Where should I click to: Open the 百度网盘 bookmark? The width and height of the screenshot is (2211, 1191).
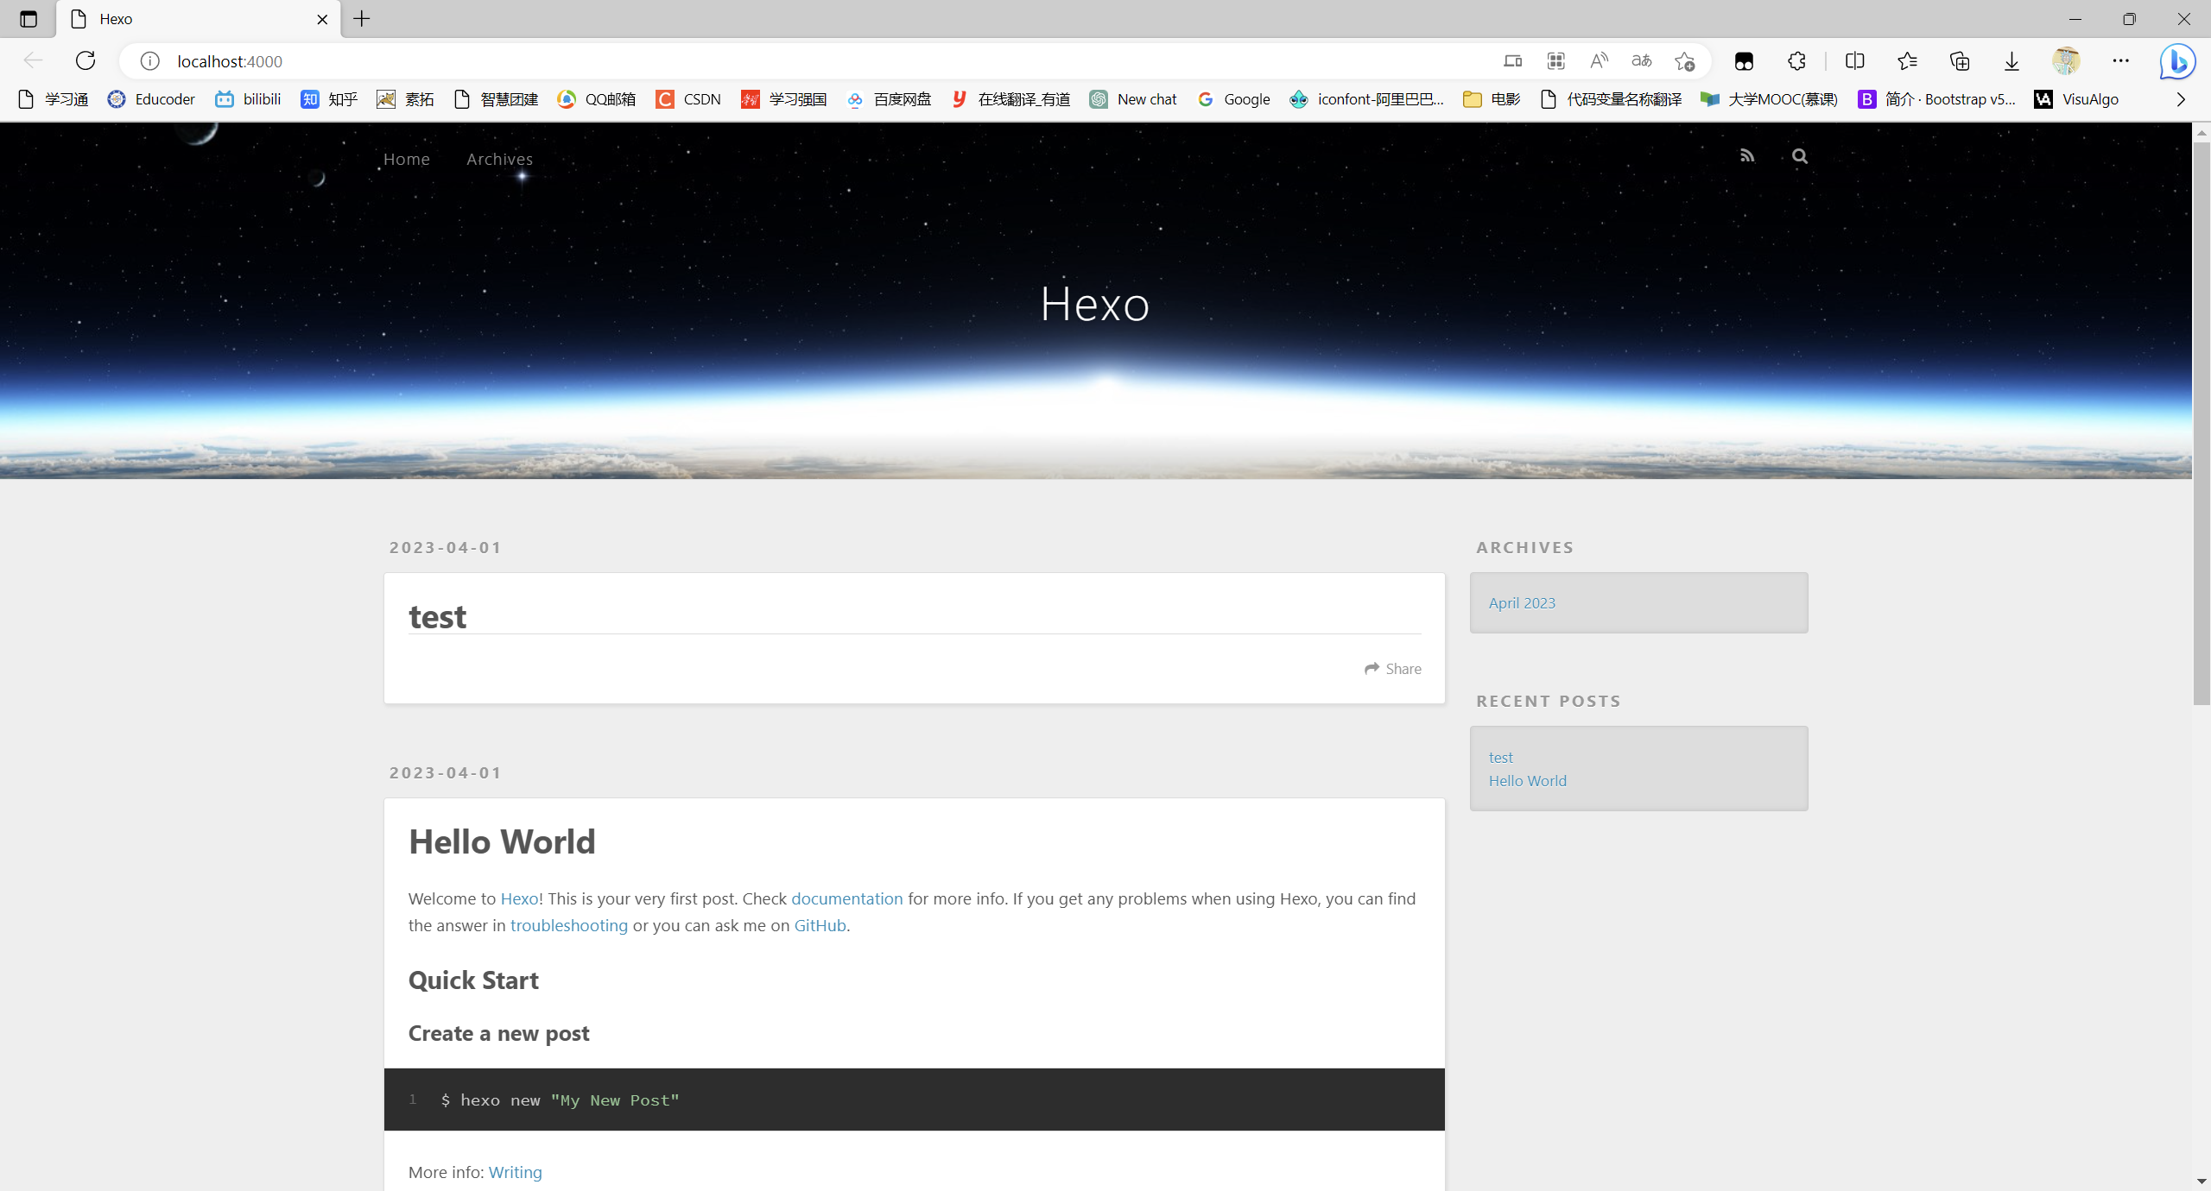click(889, 99)
